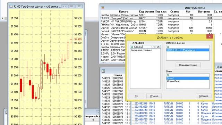The height and width of the screenshot is (125, 222).
Task: Minimize the RIH5 chart window
Action: (65, 6)
